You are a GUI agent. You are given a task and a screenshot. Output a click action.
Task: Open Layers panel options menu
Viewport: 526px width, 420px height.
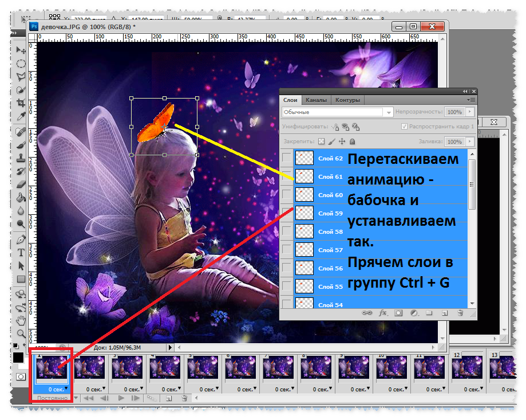pyautogui.click(x=471, y=100)
